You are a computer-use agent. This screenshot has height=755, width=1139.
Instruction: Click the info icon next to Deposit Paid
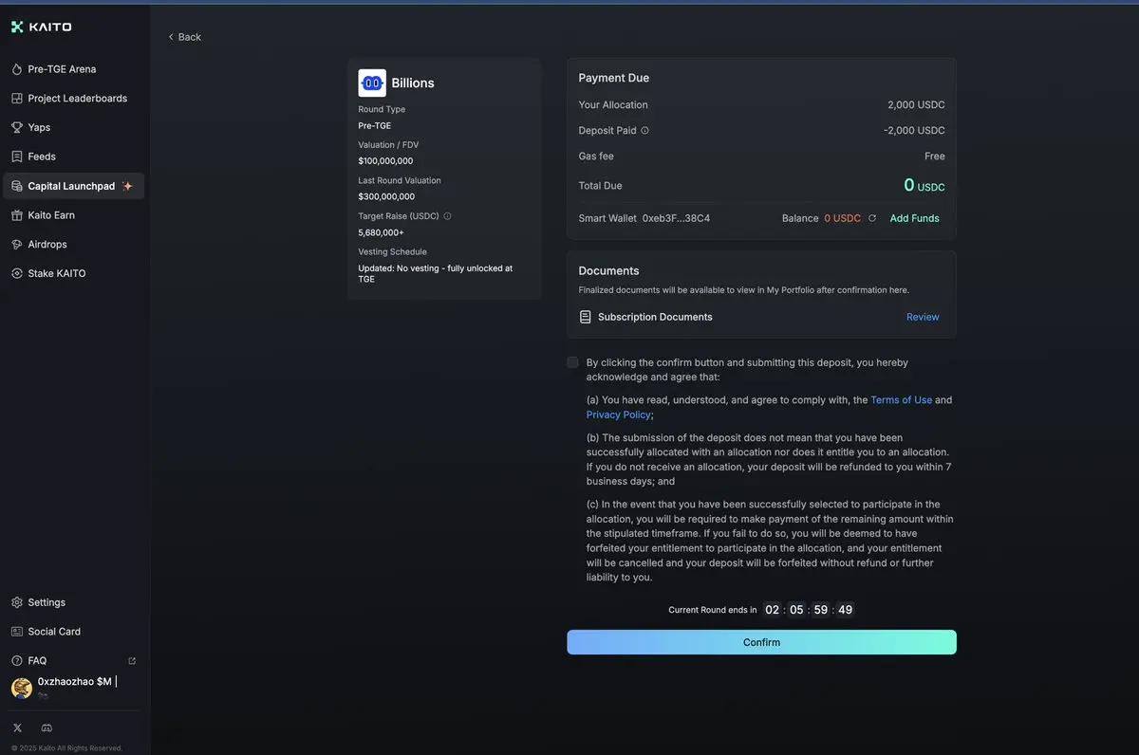point(645,131)
